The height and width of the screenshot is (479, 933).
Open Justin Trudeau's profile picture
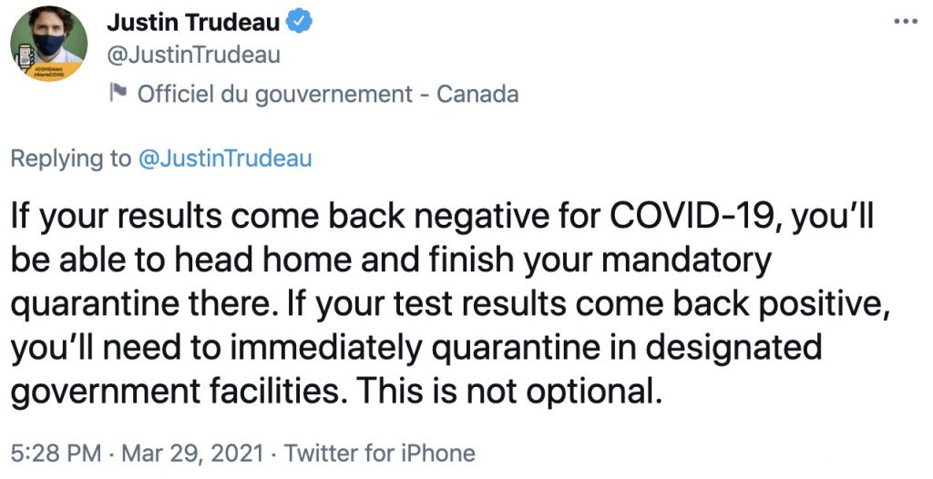49,44
